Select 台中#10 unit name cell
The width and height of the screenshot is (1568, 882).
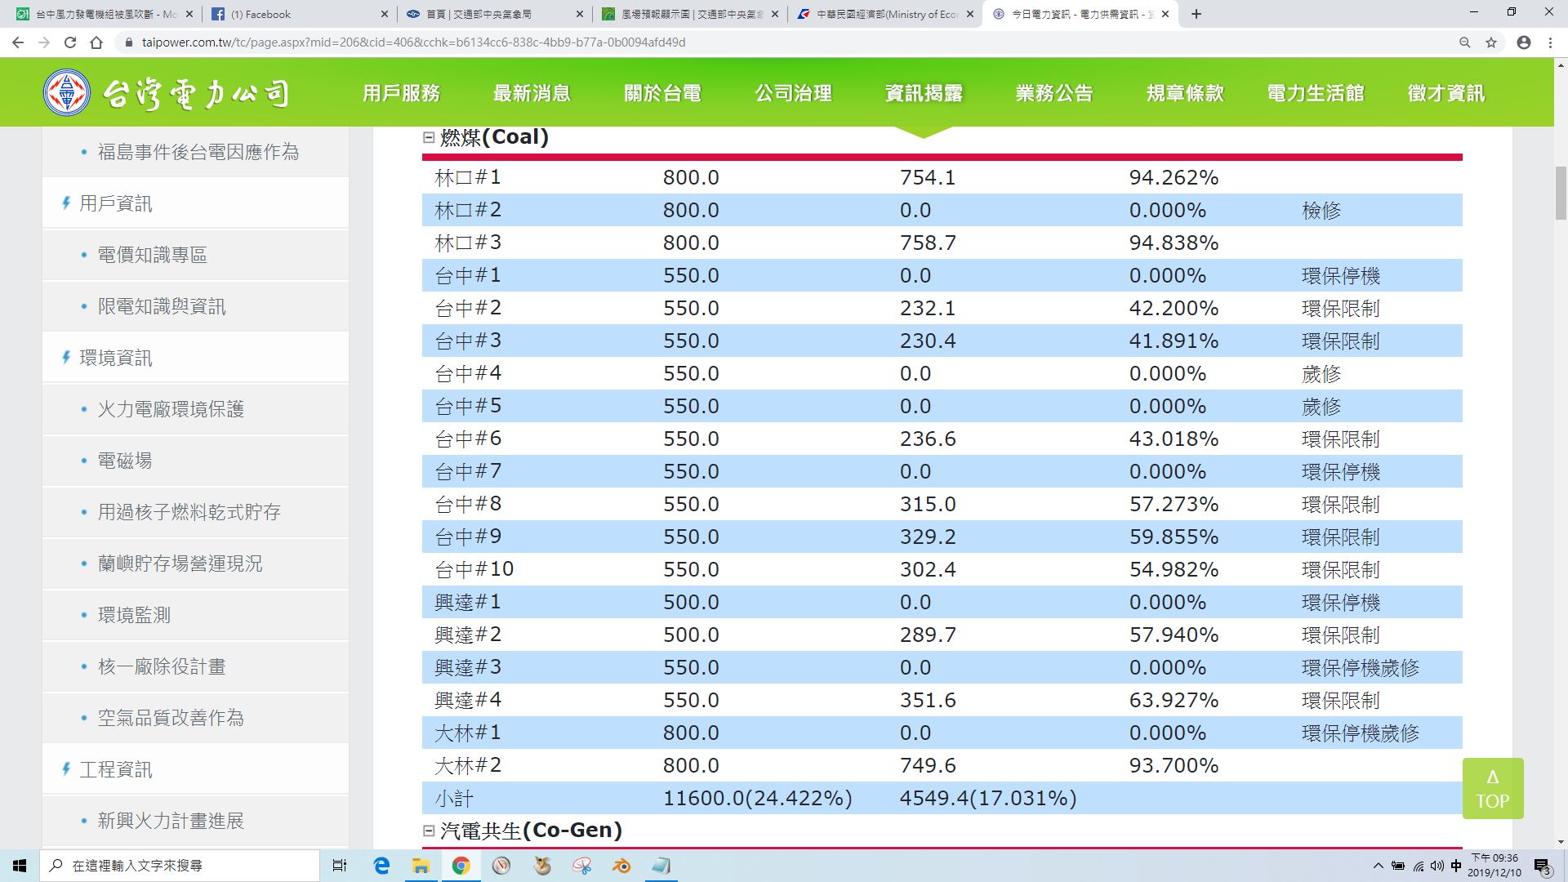tap(474, 569)
